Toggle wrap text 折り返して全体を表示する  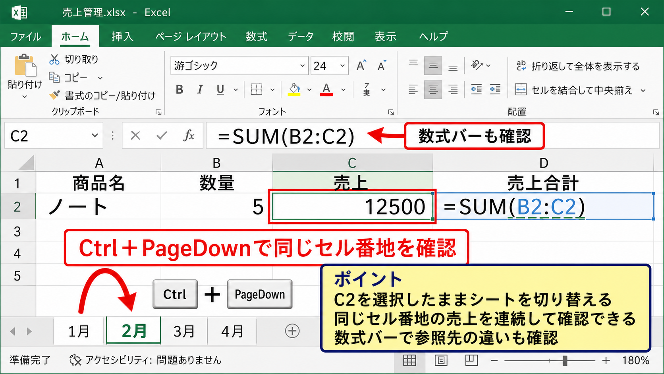[x=578, y=66]
